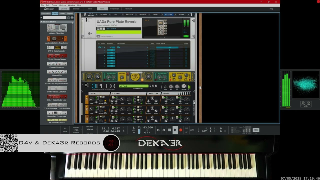Screen dimensions: 320x180
Task: Click the device search input field
Action: 55,18
